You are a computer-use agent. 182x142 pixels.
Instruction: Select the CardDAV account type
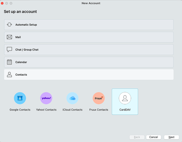[125, 101]
